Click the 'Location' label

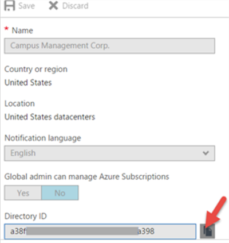tap(19, 103)
